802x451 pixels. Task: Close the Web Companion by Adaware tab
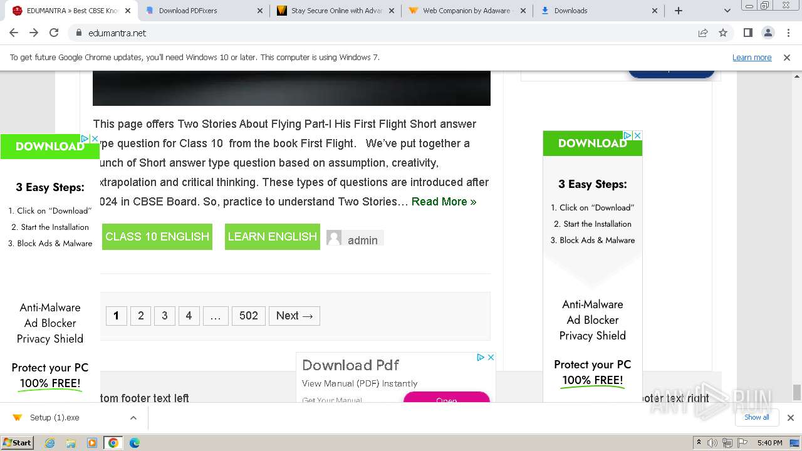point(524,11)
